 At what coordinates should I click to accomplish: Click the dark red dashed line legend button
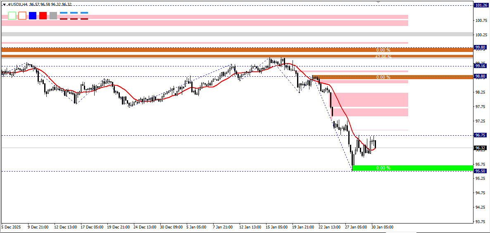coord(74,19)
